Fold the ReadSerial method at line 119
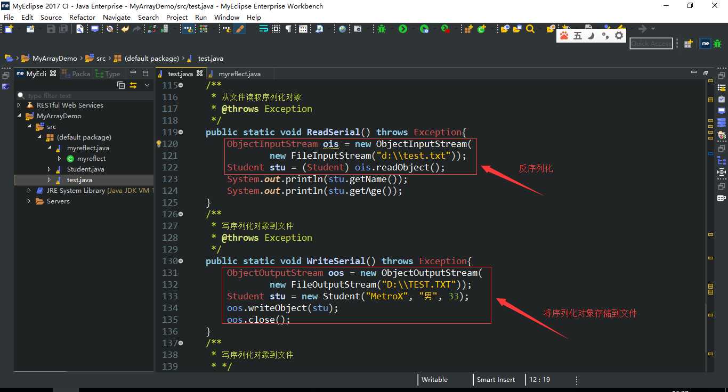Viewport: 728px width, 392px height. [181, 132]
